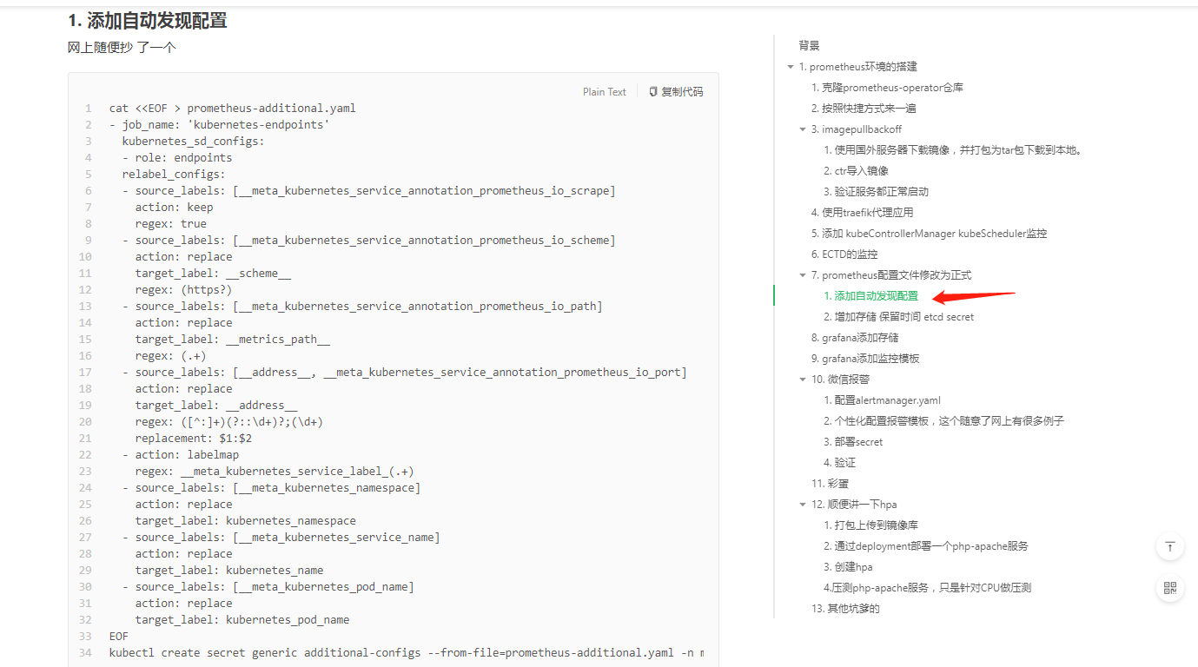Go to '6. ECTD的监控'
1198x667 pixels.
click(x=844, y=254)
